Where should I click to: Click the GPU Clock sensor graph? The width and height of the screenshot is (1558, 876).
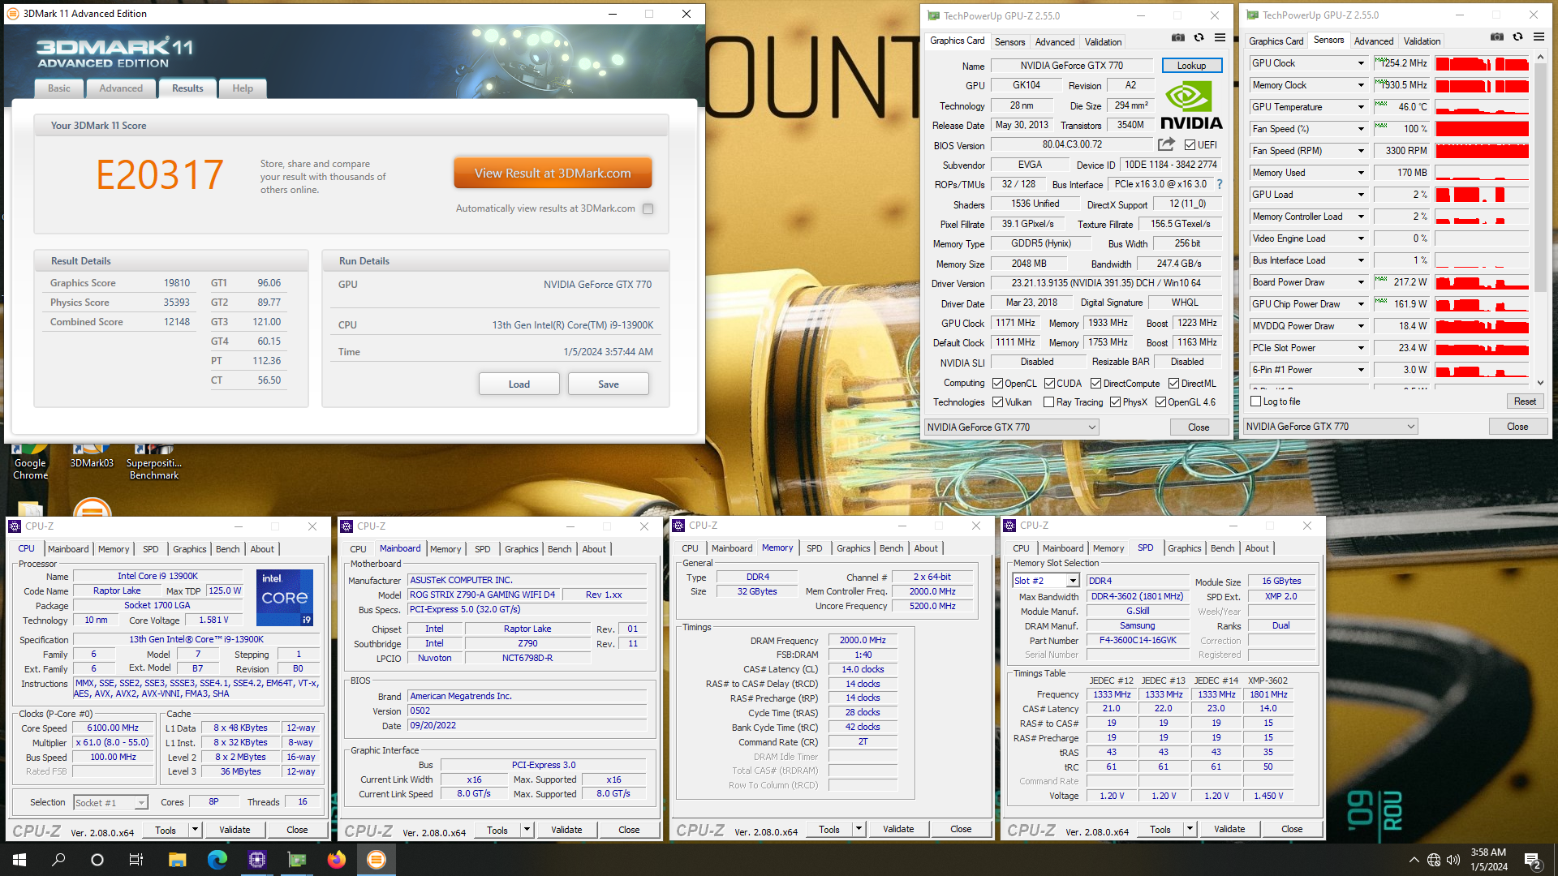1482,63
